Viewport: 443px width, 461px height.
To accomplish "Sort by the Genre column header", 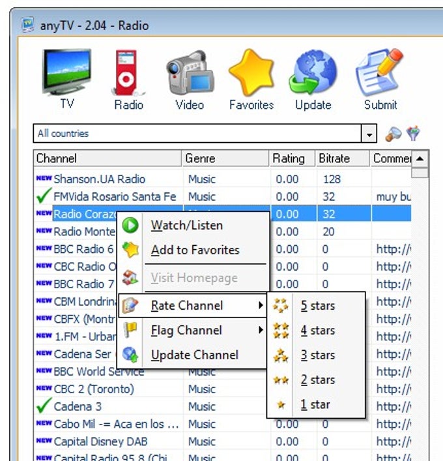I will (225, 158).
